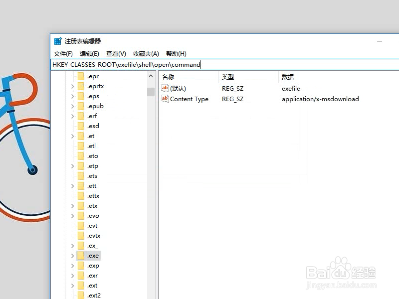
Task: Click the .ett folder icon
Action: [x=81, y=186]
